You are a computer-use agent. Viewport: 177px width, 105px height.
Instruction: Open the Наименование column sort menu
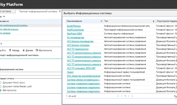point(101,21)
